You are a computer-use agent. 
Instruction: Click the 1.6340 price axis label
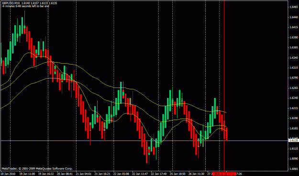(x=294, y=57)
